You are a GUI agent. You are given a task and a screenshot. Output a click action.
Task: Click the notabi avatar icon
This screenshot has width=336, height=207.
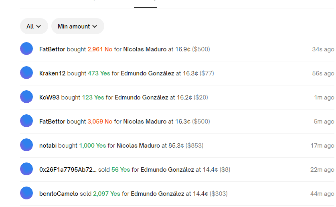point(26,145)
